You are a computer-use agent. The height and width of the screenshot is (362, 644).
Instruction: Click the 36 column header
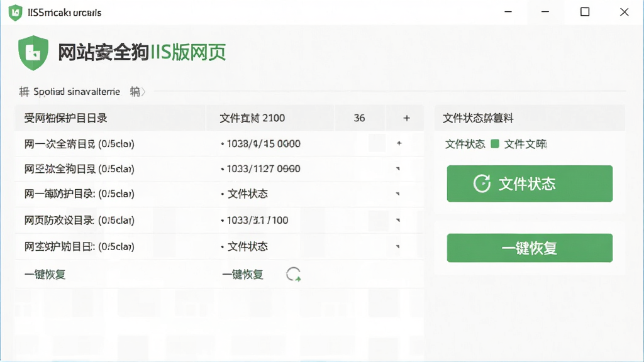(x=359, y=118)
